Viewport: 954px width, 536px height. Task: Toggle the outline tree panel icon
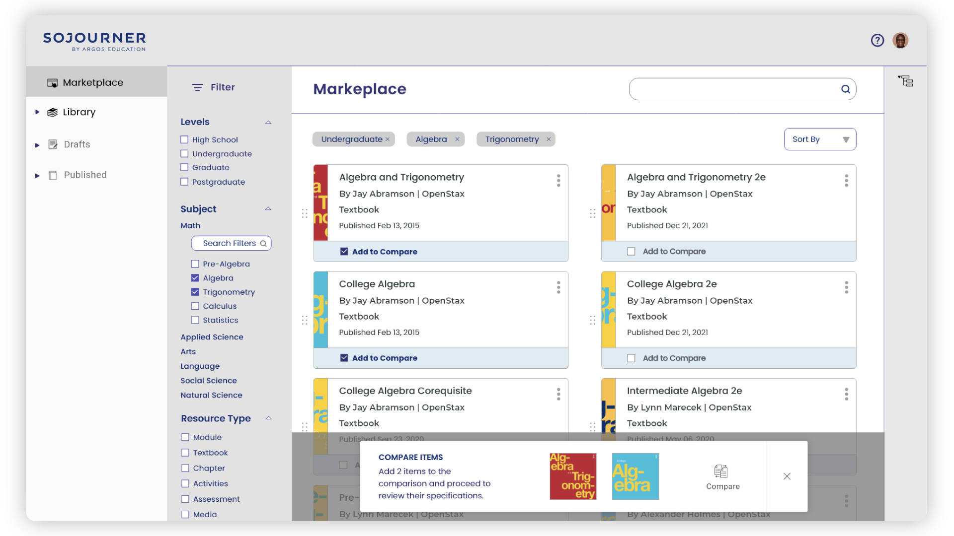[x=905, y=81]
